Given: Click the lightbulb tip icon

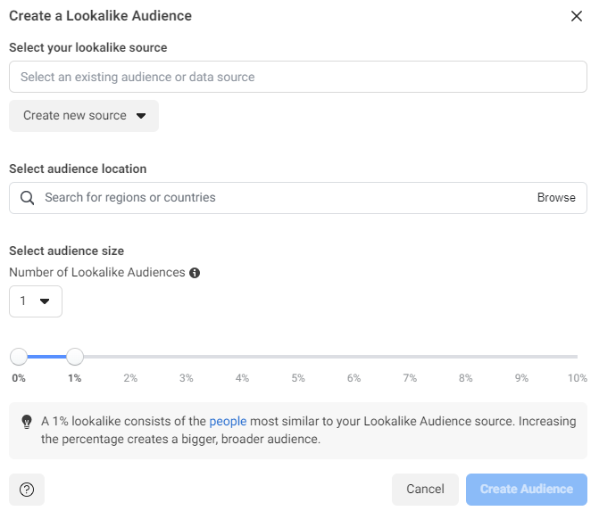Looking at the screenshot, I should 27,421.
